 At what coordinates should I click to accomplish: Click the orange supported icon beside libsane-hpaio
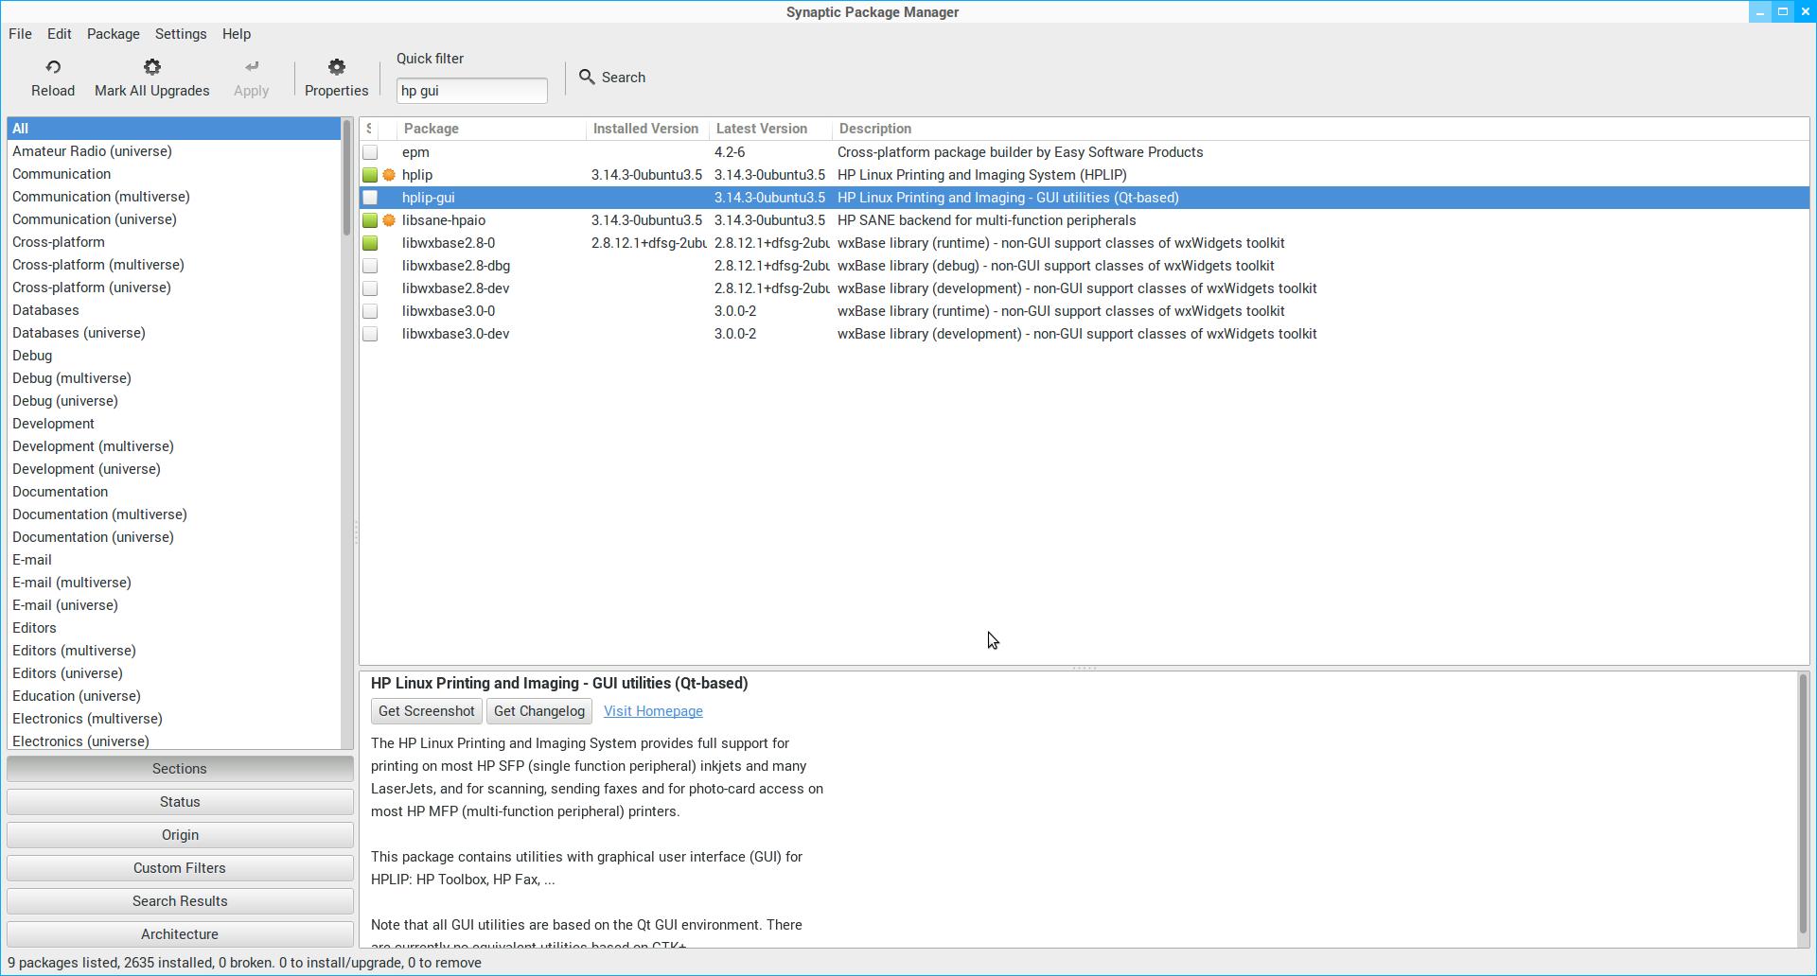click(389, 220)
